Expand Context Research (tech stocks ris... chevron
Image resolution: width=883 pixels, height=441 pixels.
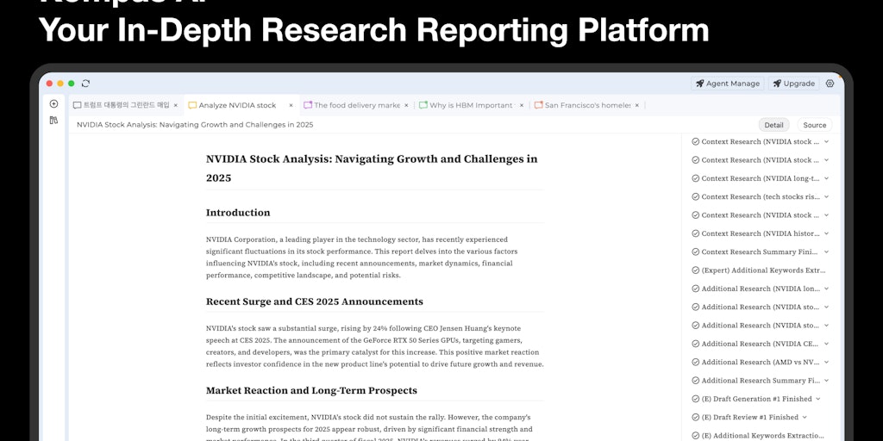point(826,197)
